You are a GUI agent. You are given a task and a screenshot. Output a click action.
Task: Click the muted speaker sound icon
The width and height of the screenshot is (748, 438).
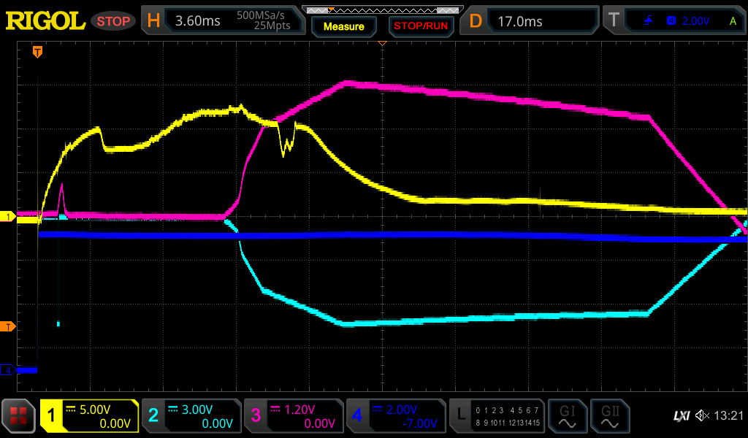coord(702,416)
